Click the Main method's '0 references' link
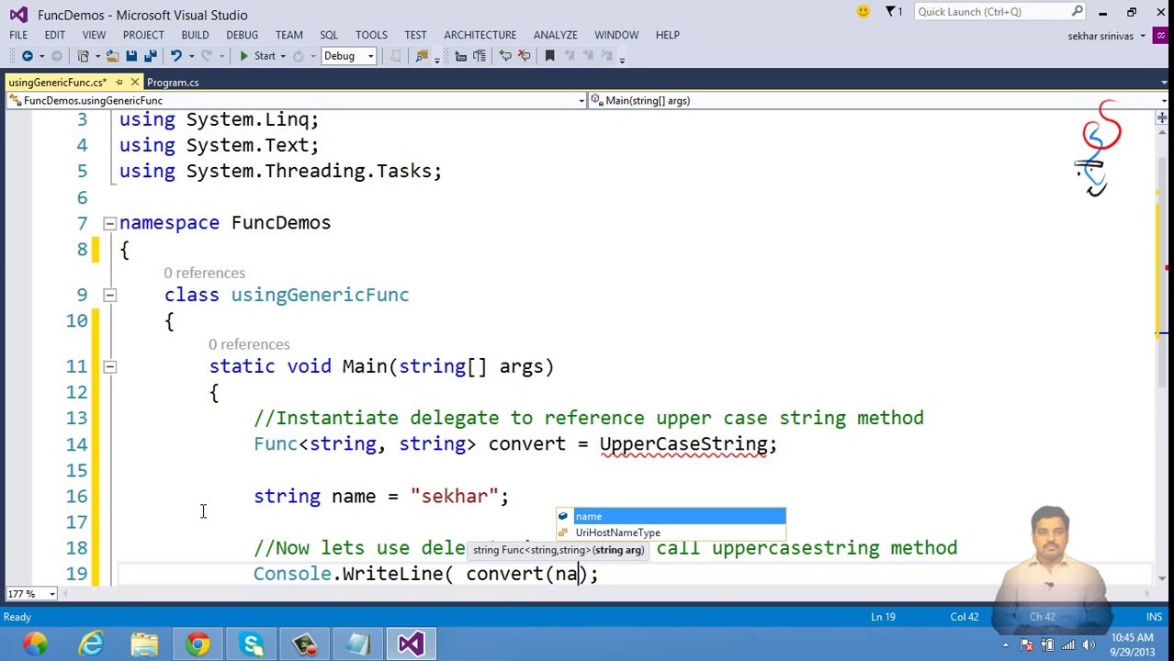The width and height of the screenshot is (1174, 661). pos(248,344)
